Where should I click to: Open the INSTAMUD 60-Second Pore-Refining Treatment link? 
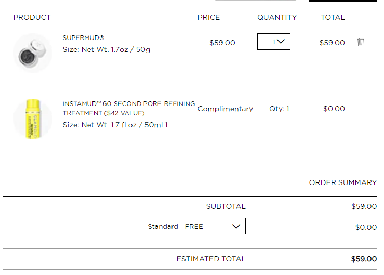(x=129, y=108)
